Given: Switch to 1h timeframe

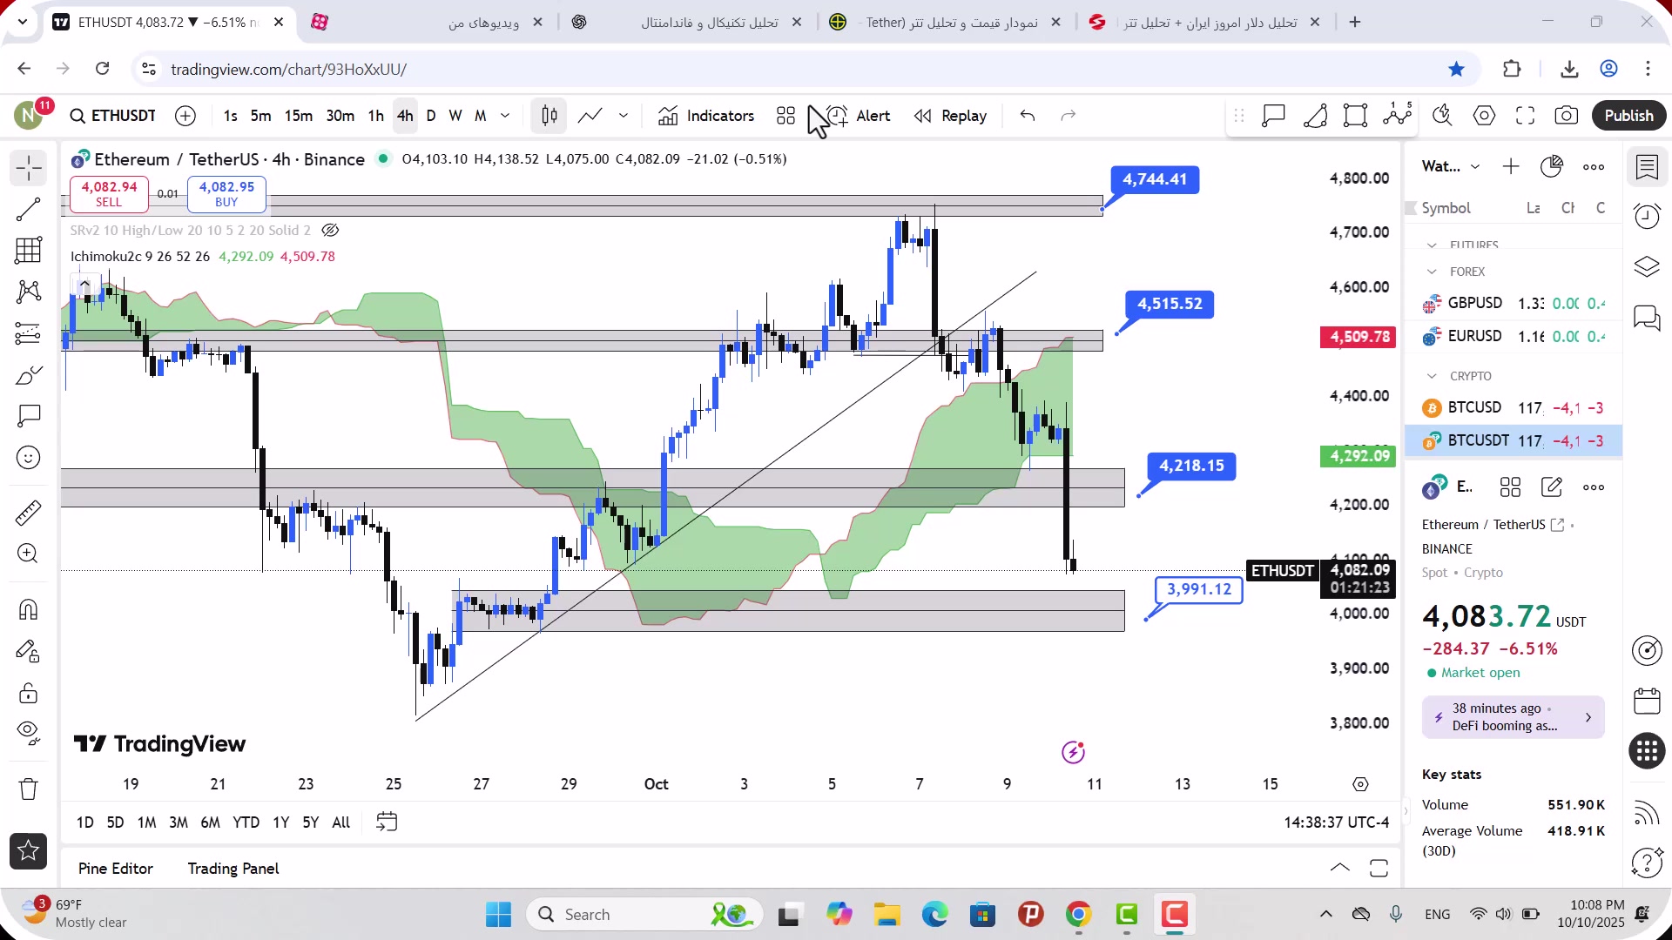Looking at the screenshot, I should [376, 116].
